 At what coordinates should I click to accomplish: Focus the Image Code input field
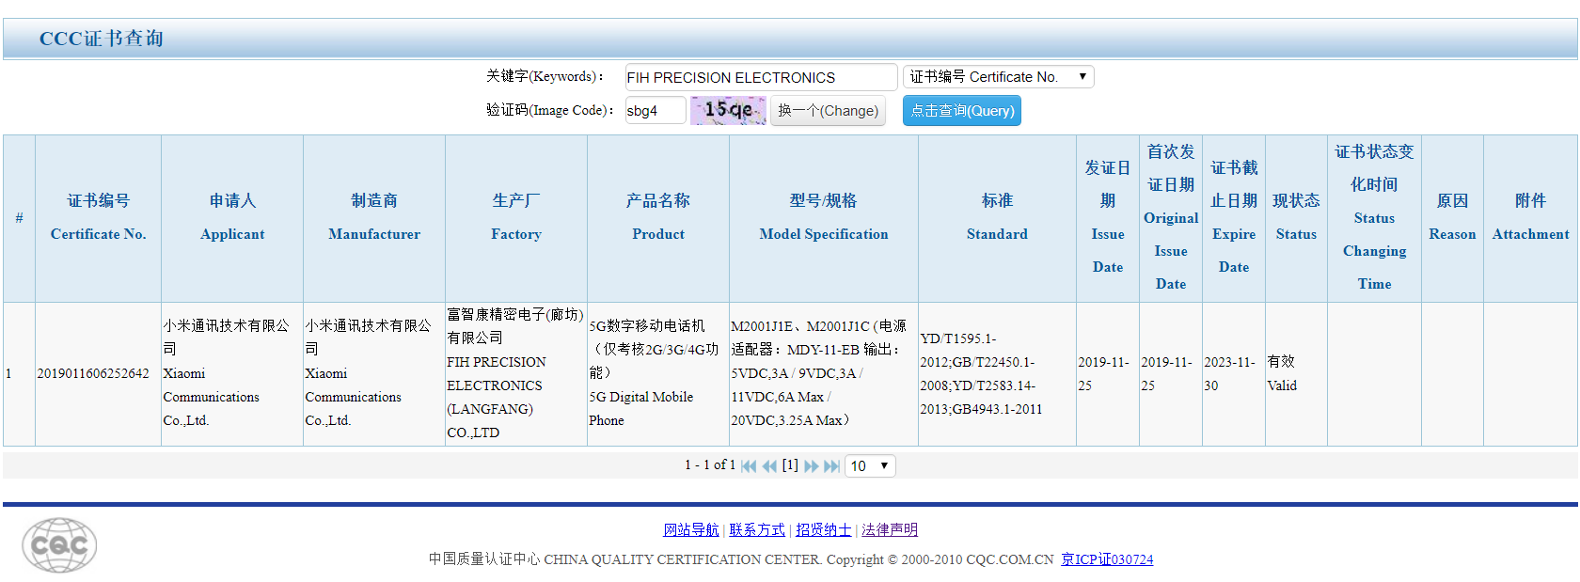coord(656,111)
